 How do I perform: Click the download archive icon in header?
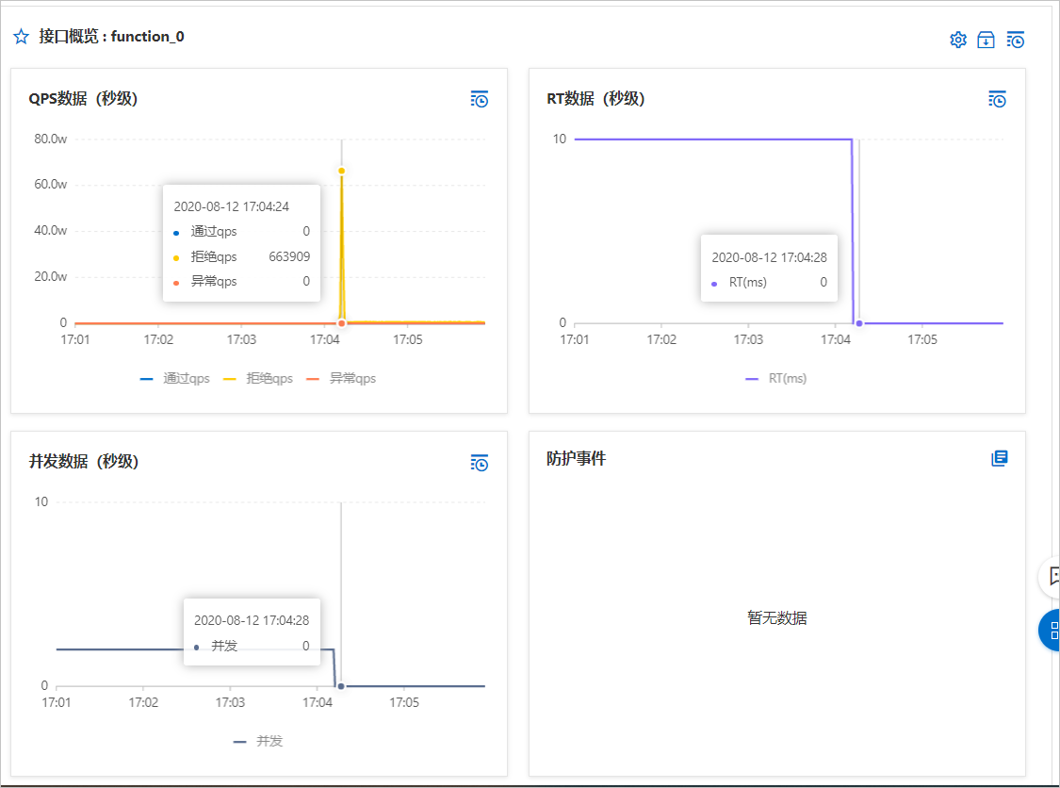coord(987,40)
